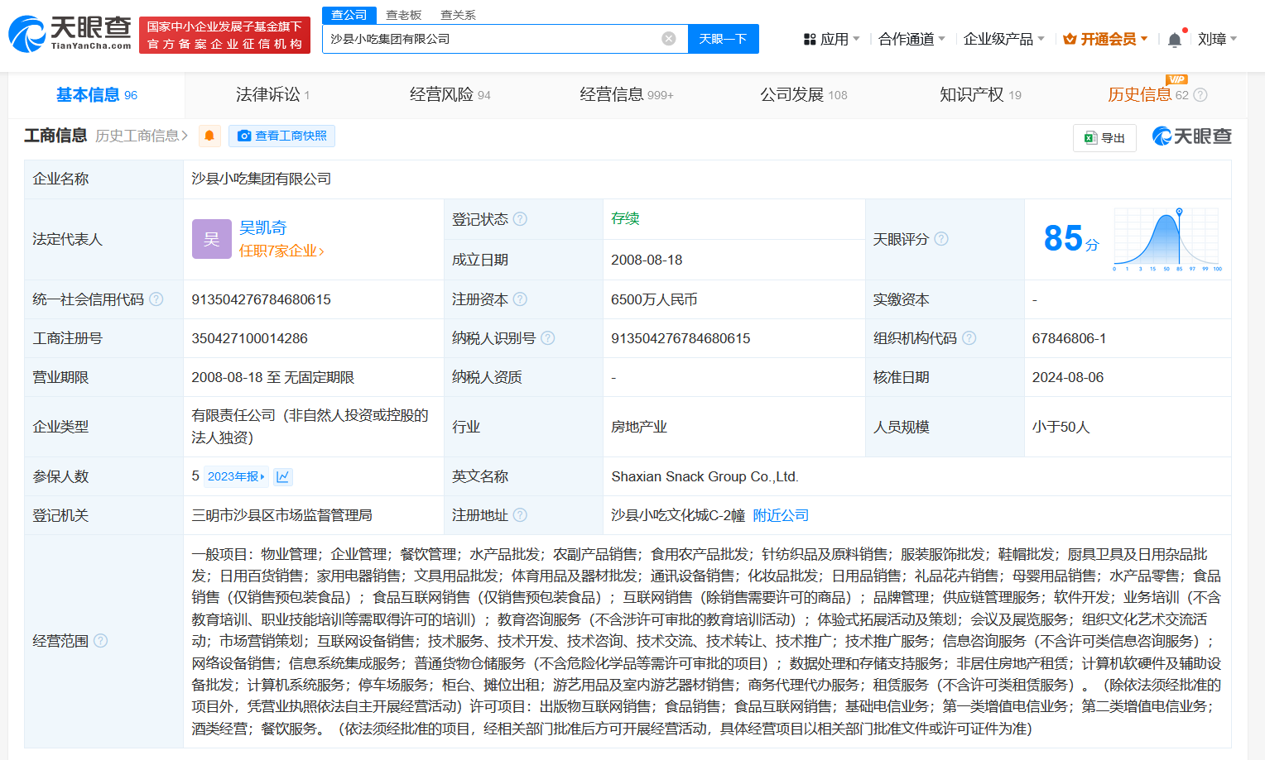This screenshot has width=1265, height=760.
Task: Click the founding date 2008-08-18
Action: [x=647, y=260]
